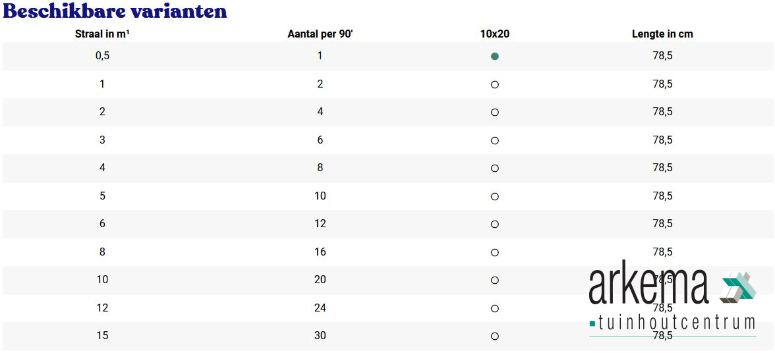Pick the 10x20 circle in the radius 10 row
Viewport: 775px width, 353px height.
pos(495,281)
